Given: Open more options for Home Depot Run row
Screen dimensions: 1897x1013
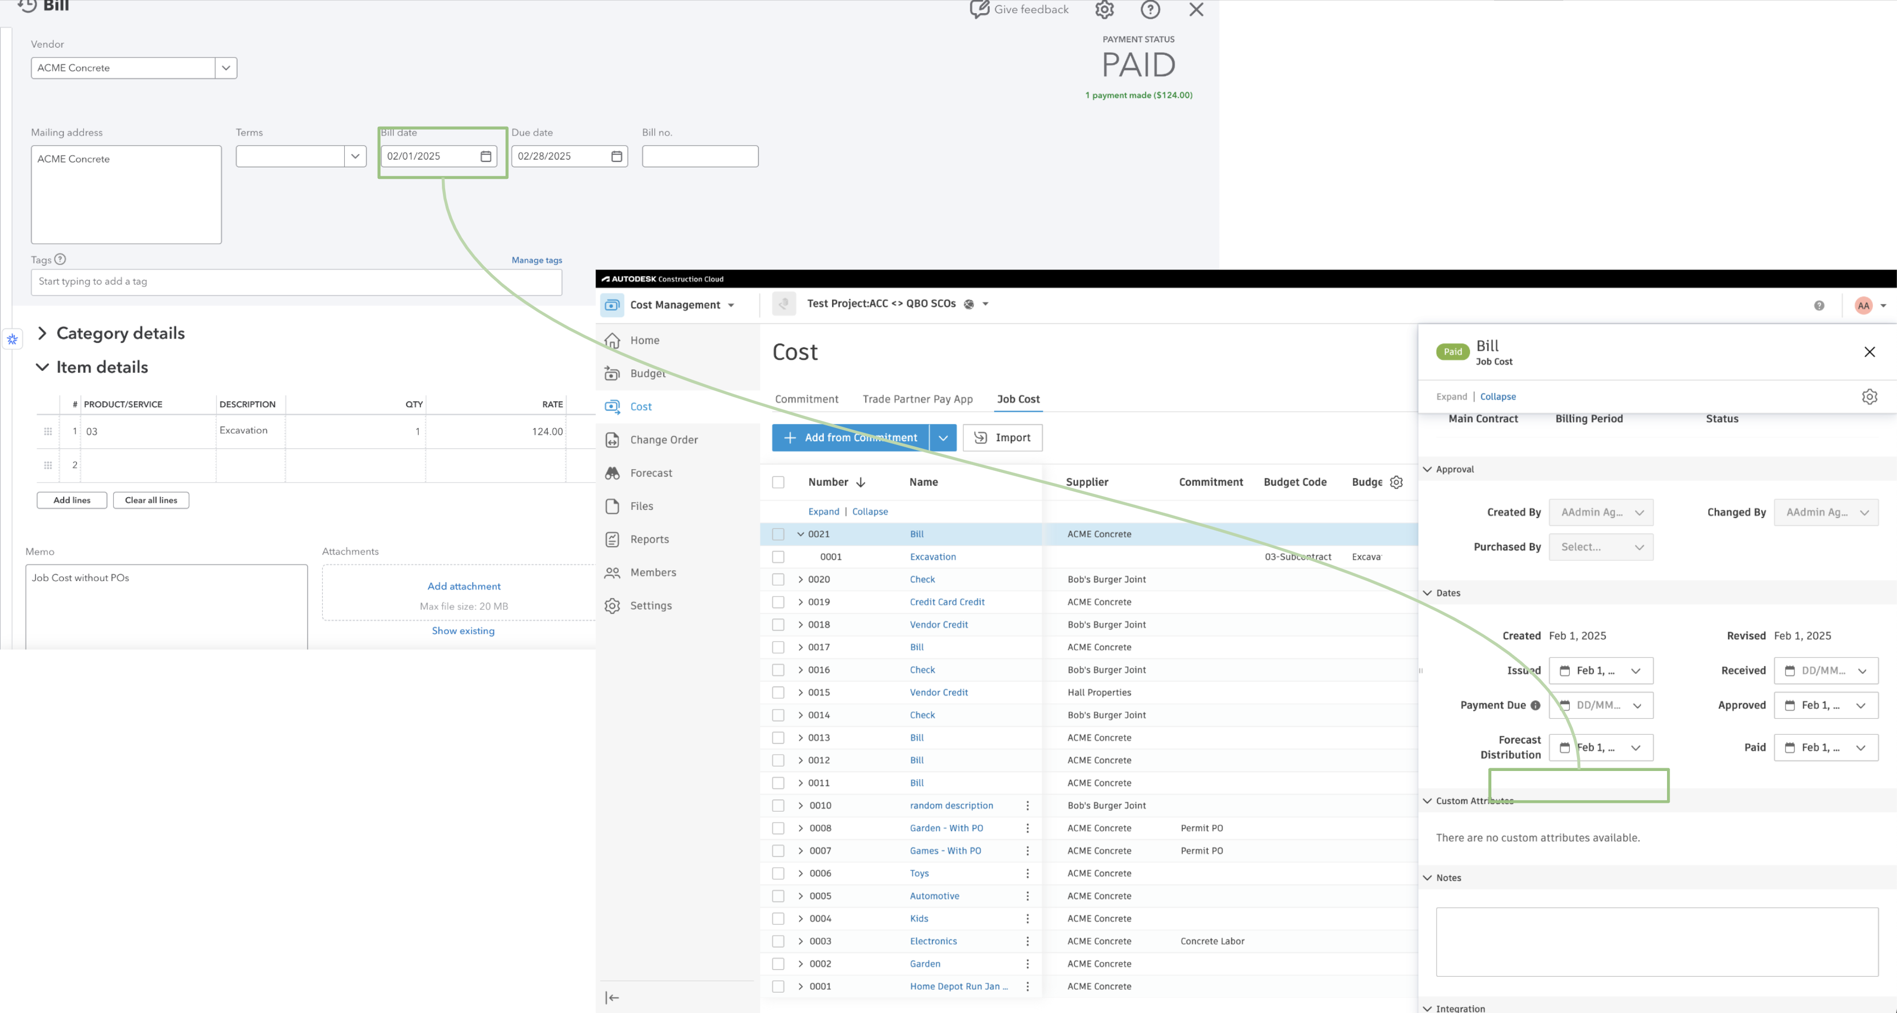Looking at the screenshot, I should click(x=1028, y=987).
